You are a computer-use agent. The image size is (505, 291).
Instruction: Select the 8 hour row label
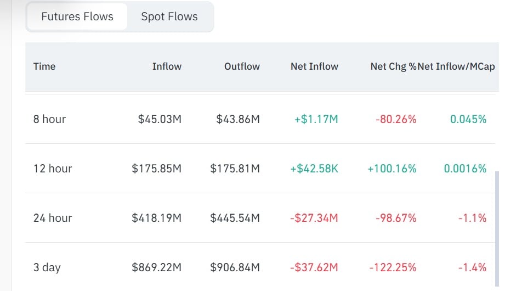(49, 119)
